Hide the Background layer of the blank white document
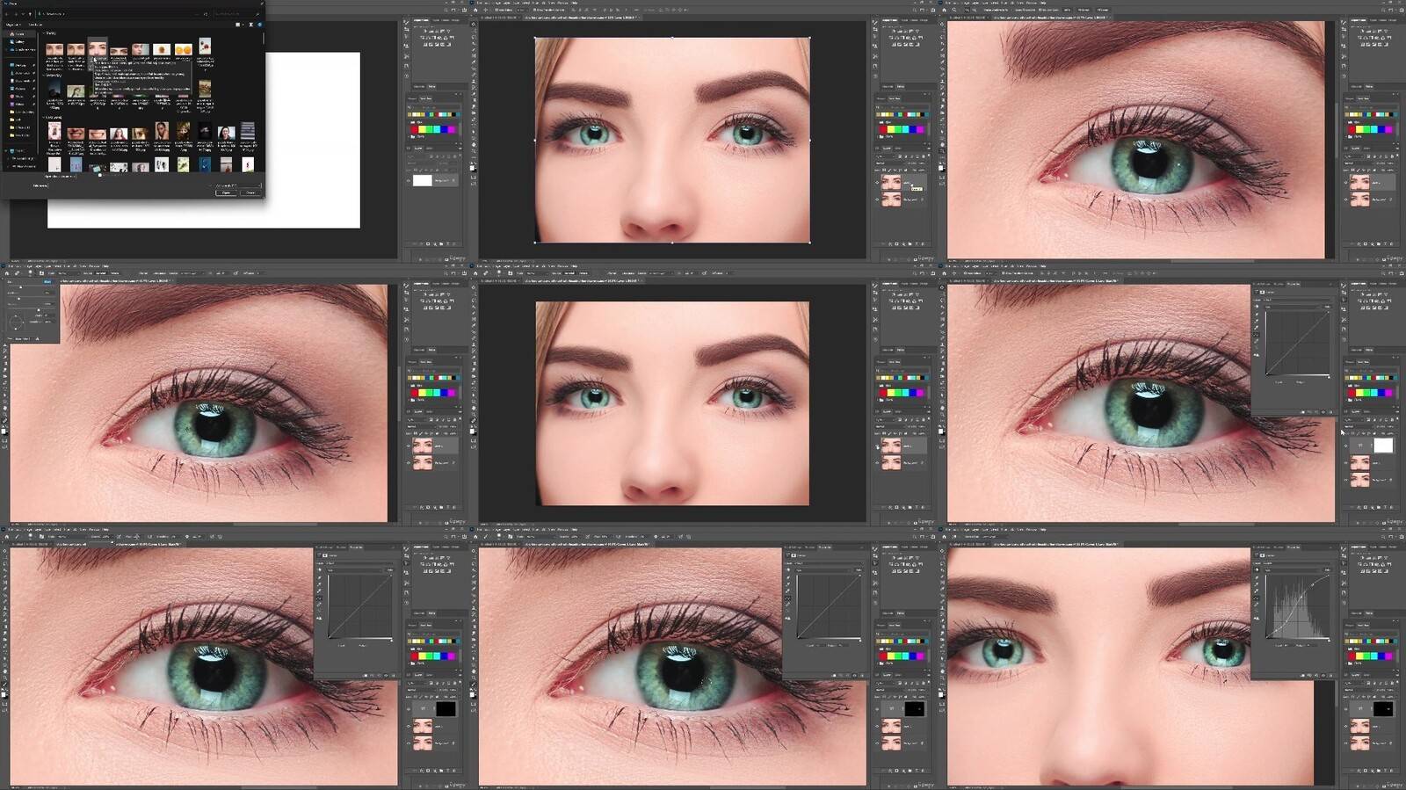The image size is (1406, 790). pyautogui.click(x=409, y=180)
